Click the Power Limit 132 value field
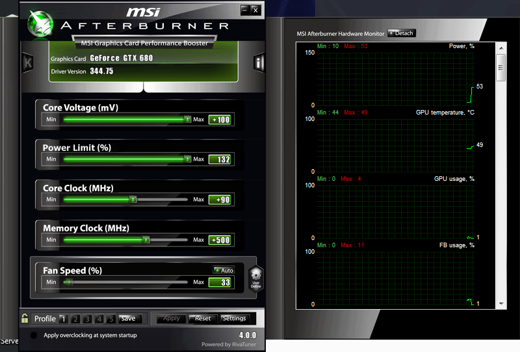 (x=220, y=159)
